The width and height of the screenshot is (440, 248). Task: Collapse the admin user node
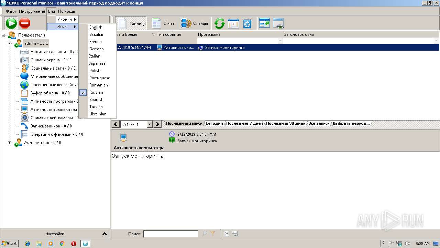coord(10,43)
